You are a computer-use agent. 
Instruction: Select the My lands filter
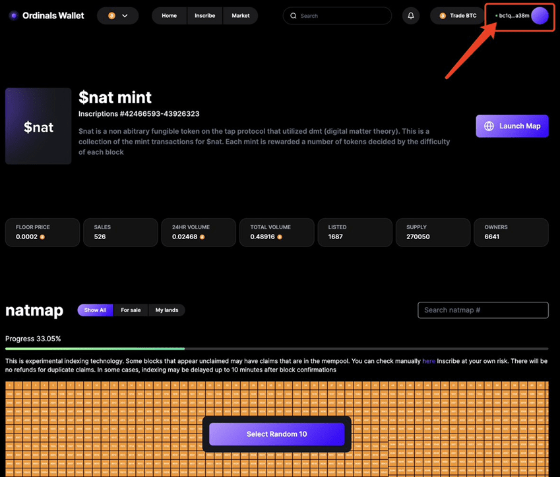pyautogui.click(x=167, y=310)
